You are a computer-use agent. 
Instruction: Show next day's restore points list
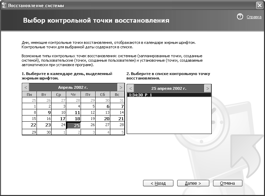click(x=207, y=88)
